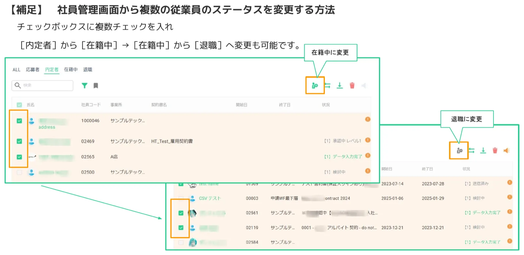Switch to the 在籍中 tab

point(71,70)
